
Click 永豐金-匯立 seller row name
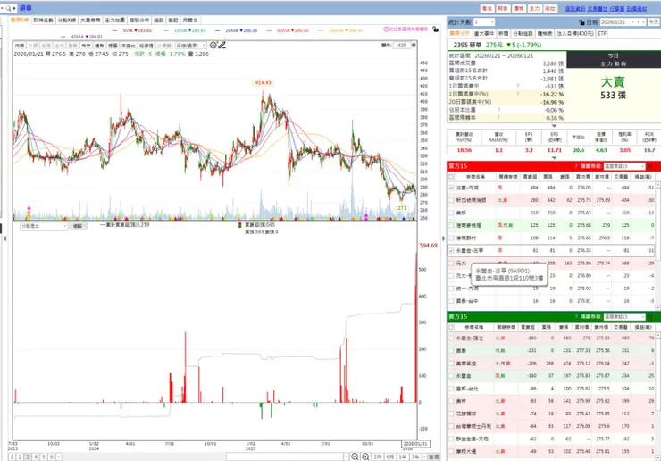pos(470,339)
